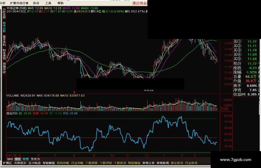Select the 技术分析 side tab
261x168 pixels.
click(4, 27)
